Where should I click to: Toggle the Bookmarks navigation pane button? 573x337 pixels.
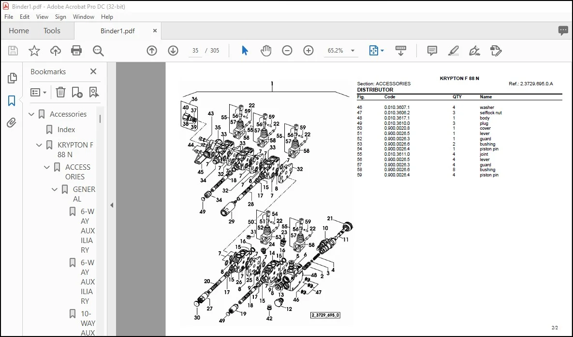(12, 101)
